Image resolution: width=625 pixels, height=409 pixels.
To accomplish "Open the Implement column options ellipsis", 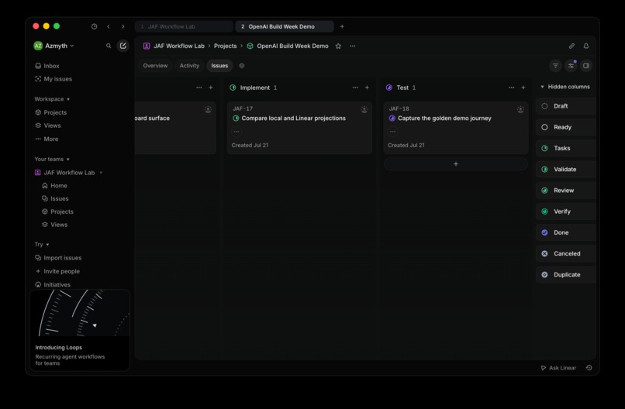I will click(x=355, y=88).
